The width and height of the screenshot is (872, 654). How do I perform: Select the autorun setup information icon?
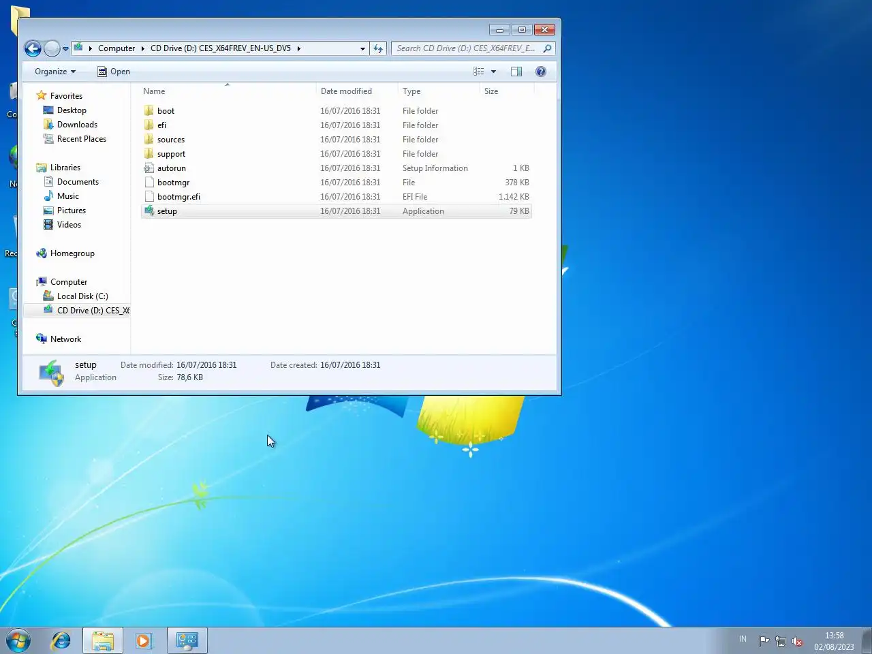pos(149,168)
